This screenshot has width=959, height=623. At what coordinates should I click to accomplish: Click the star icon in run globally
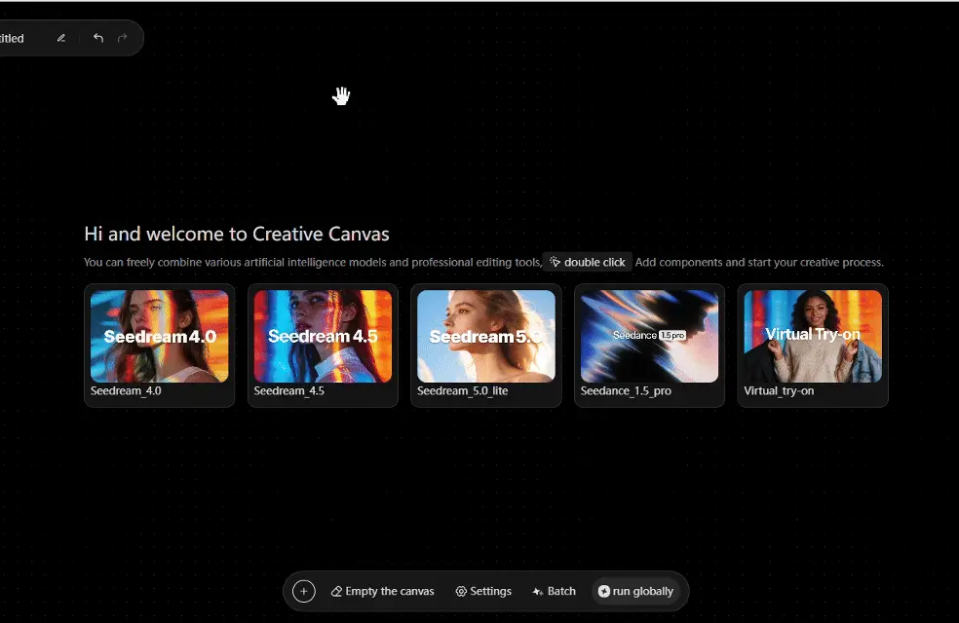603,591
